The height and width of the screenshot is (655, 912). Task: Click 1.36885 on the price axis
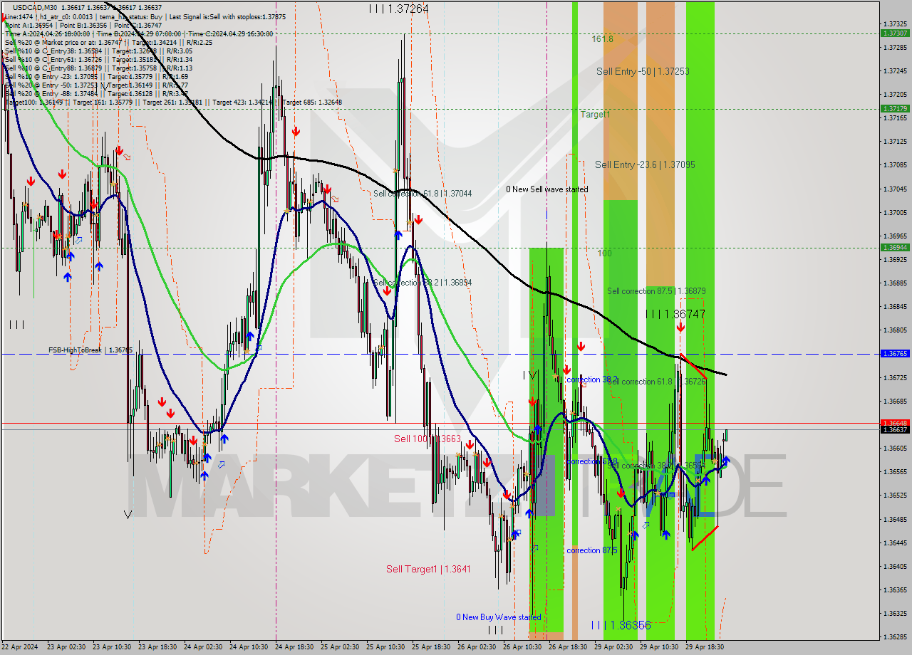(x=894, y=283)
